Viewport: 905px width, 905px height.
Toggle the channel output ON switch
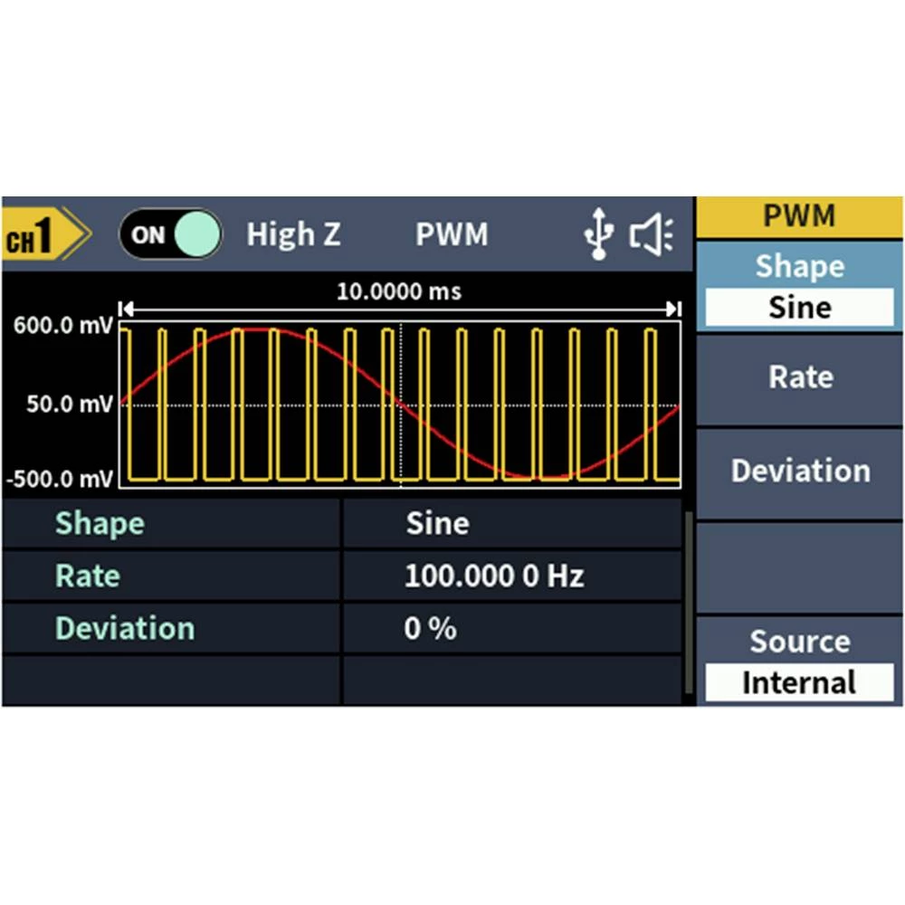click(170, 235)
